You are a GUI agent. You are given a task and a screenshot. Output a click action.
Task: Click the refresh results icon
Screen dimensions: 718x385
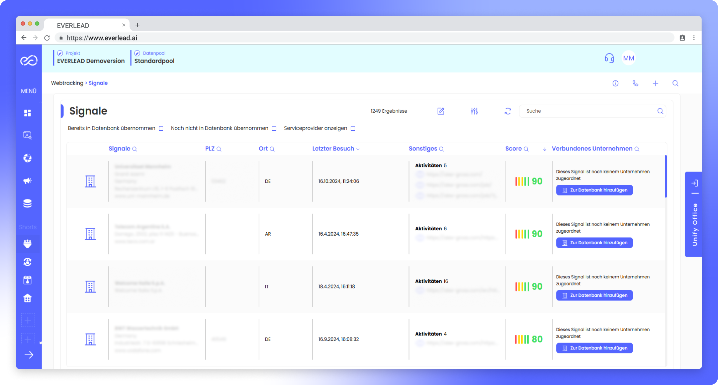point(508,111)
